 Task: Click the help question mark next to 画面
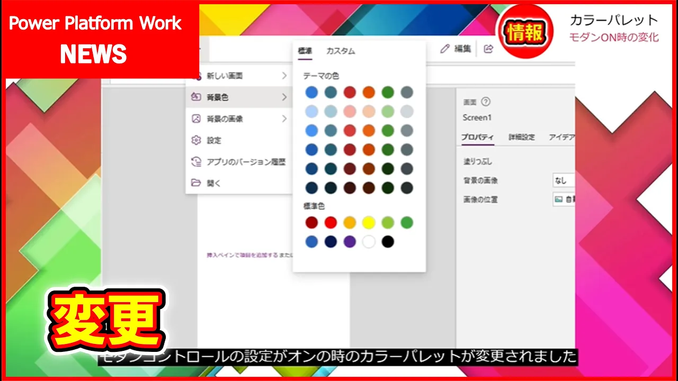[485, 102]
